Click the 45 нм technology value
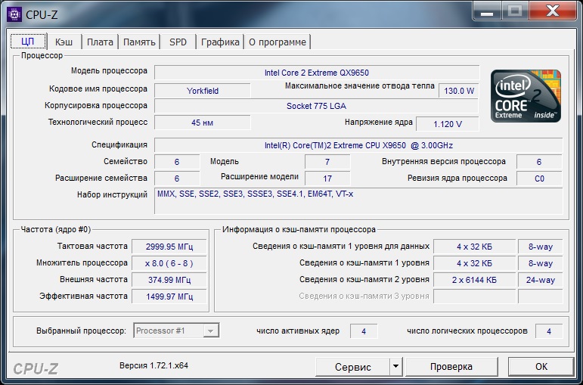583x385 pixels. [x=203, y=123]
